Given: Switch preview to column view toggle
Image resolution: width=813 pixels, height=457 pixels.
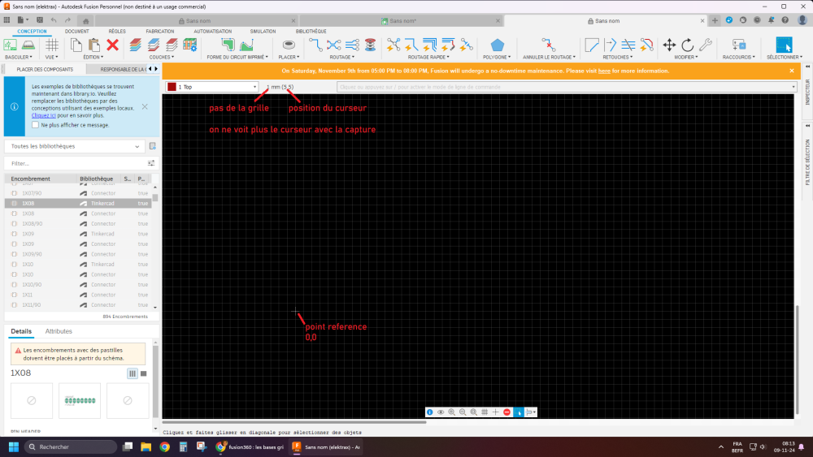Looking at the screenshot, I should point(133,373).
